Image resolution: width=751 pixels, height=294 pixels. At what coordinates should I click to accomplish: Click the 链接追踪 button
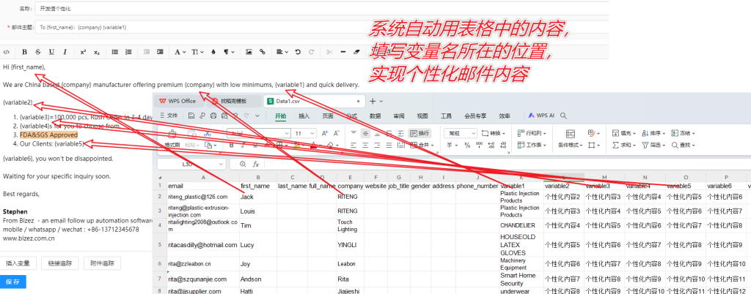coord(60,263)
